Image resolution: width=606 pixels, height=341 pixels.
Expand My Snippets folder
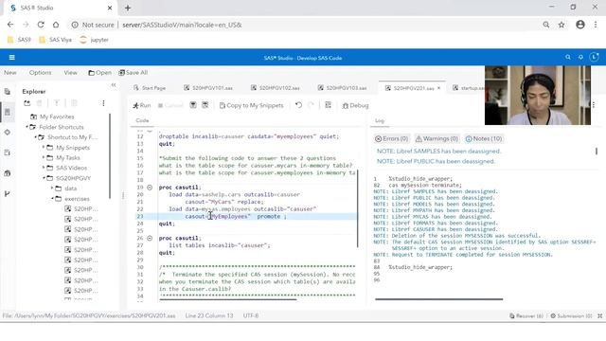(44, 148)
